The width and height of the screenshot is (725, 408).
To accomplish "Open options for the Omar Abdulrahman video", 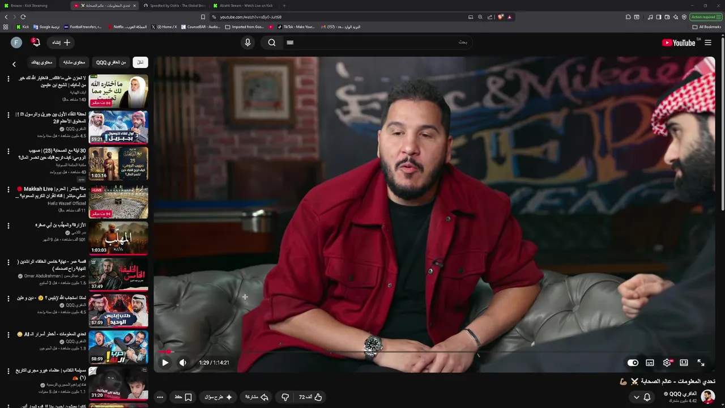I will click(x=8, y=262).
